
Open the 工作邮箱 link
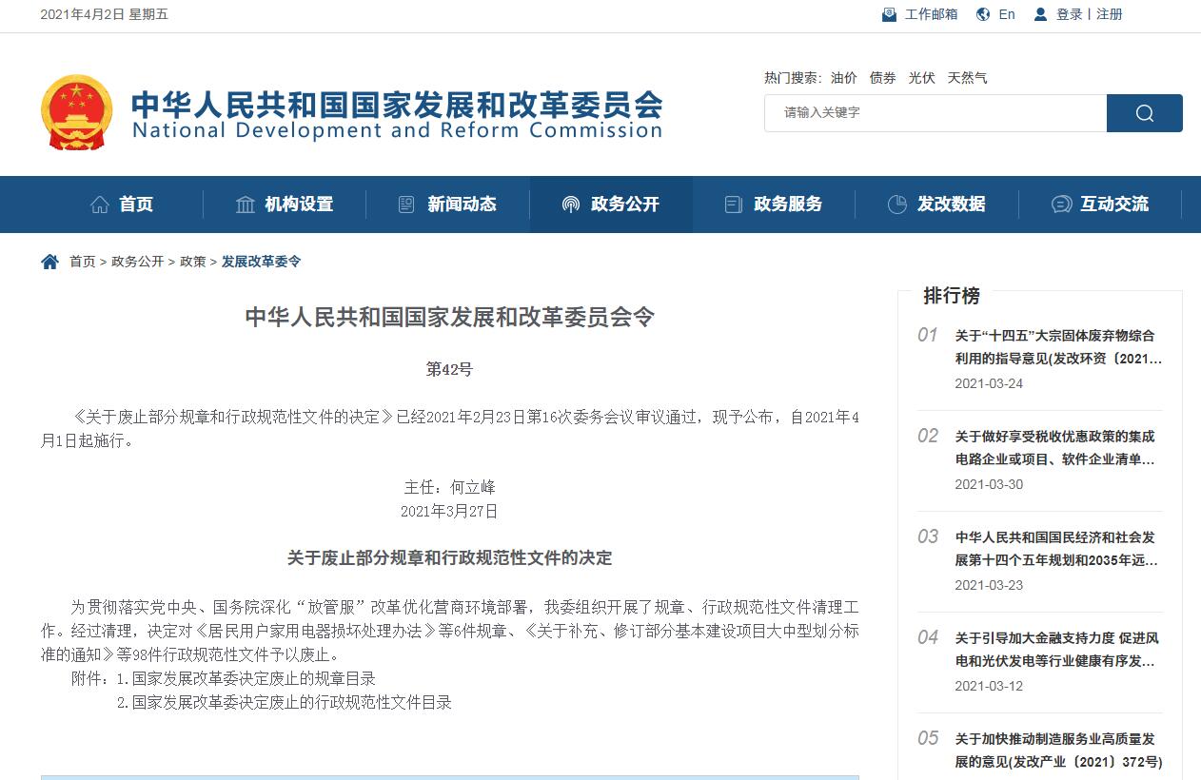(x=931, y=14)
